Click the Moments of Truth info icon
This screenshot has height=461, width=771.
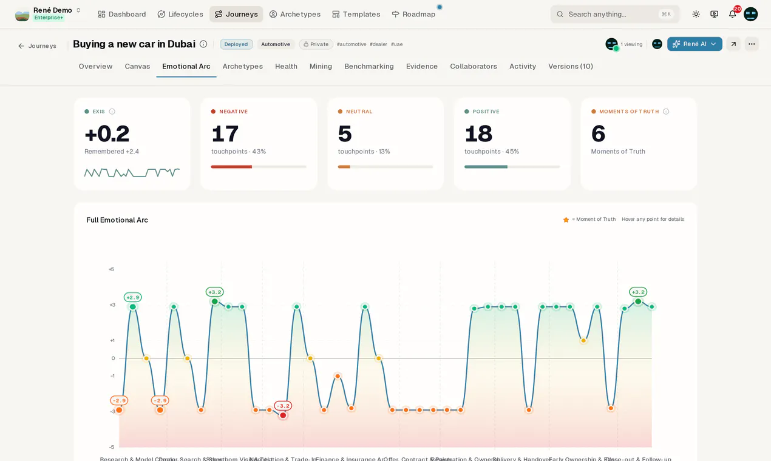pos(666,112)
